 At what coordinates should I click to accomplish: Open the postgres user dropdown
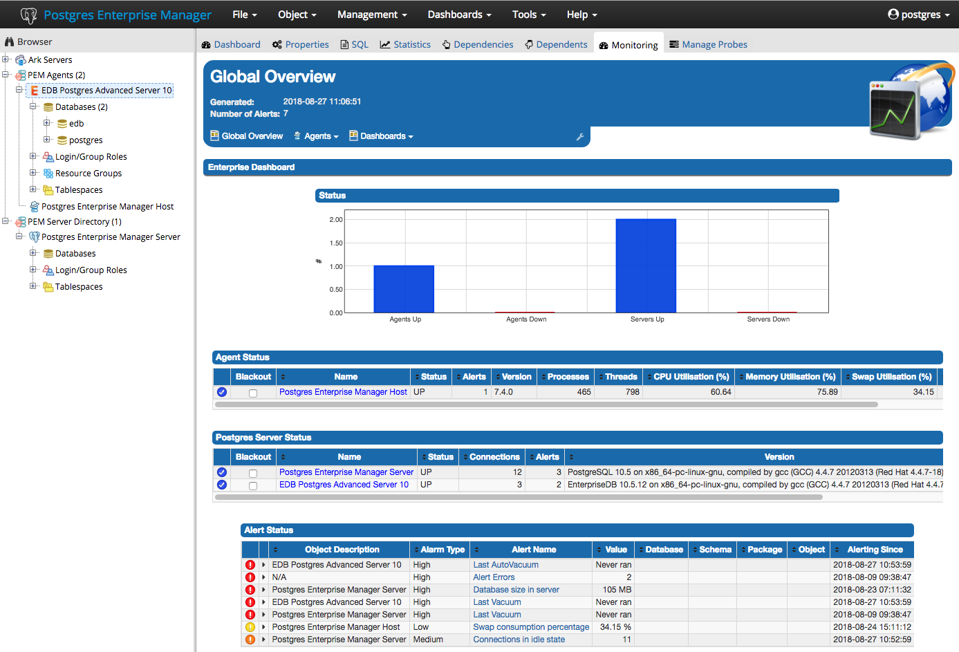(x=919, y=15)
